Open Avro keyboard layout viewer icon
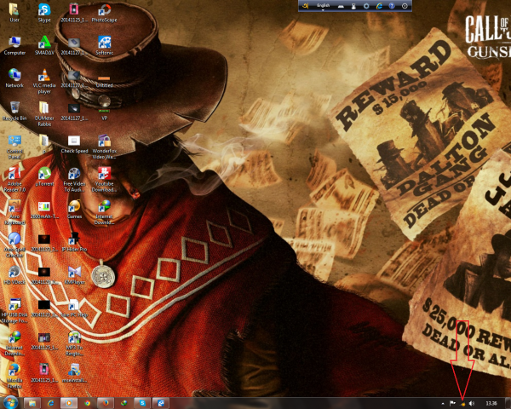The height and width of the screenshot is (409, 511). pyautogui.click(x=341, y=6)
